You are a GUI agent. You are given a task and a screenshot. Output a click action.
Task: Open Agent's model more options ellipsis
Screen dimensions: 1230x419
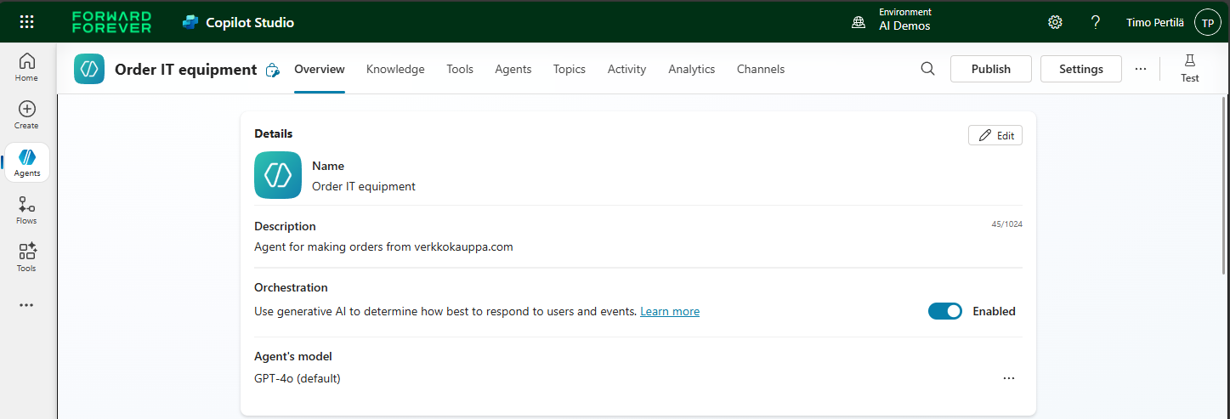pyautogui.click(x=1008, y=378)
